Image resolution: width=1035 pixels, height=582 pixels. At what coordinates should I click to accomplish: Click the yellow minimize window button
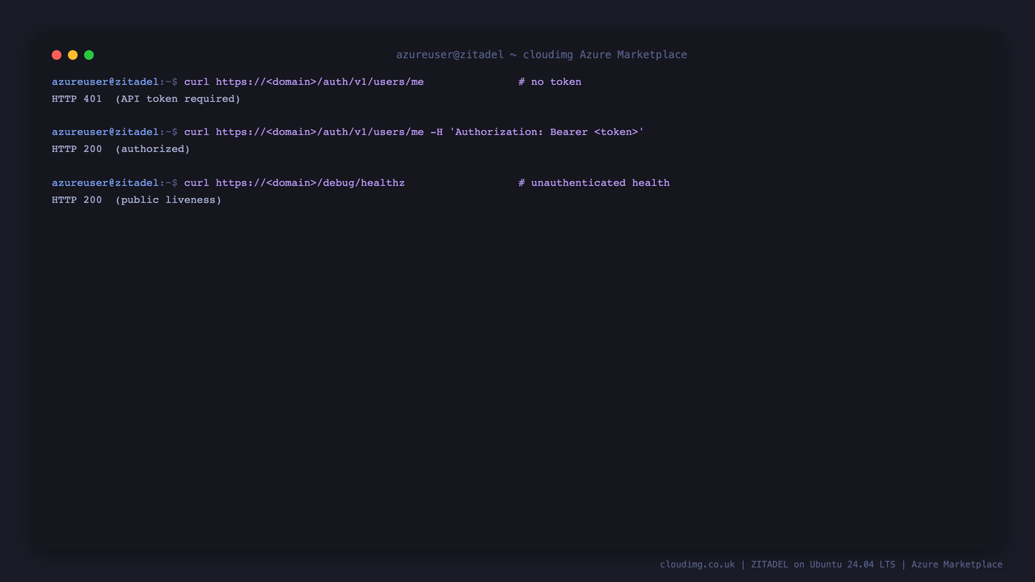click(73, 55)
